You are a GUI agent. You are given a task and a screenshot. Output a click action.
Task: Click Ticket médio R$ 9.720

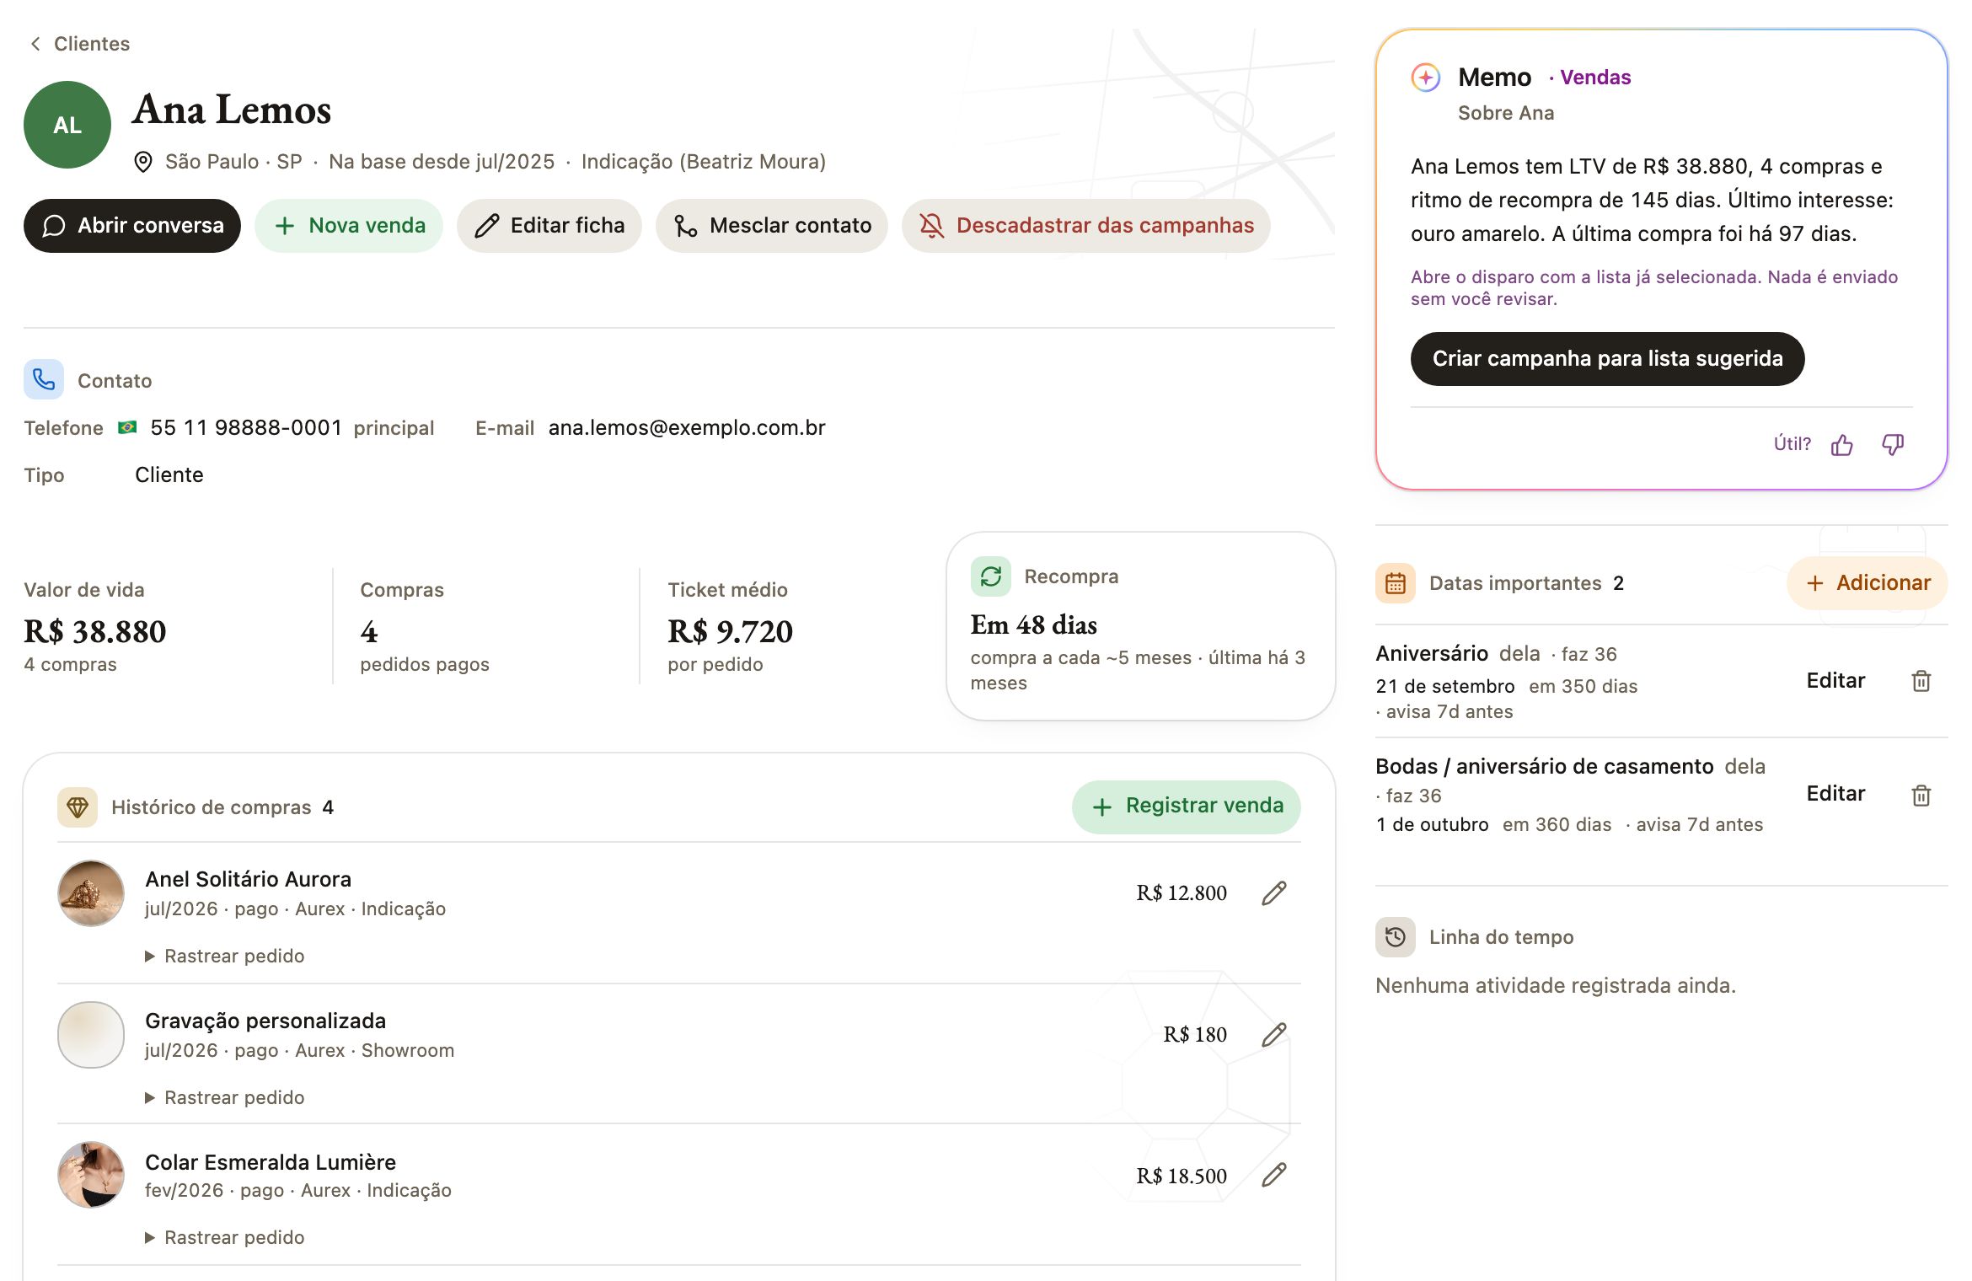tap(730, 631)
